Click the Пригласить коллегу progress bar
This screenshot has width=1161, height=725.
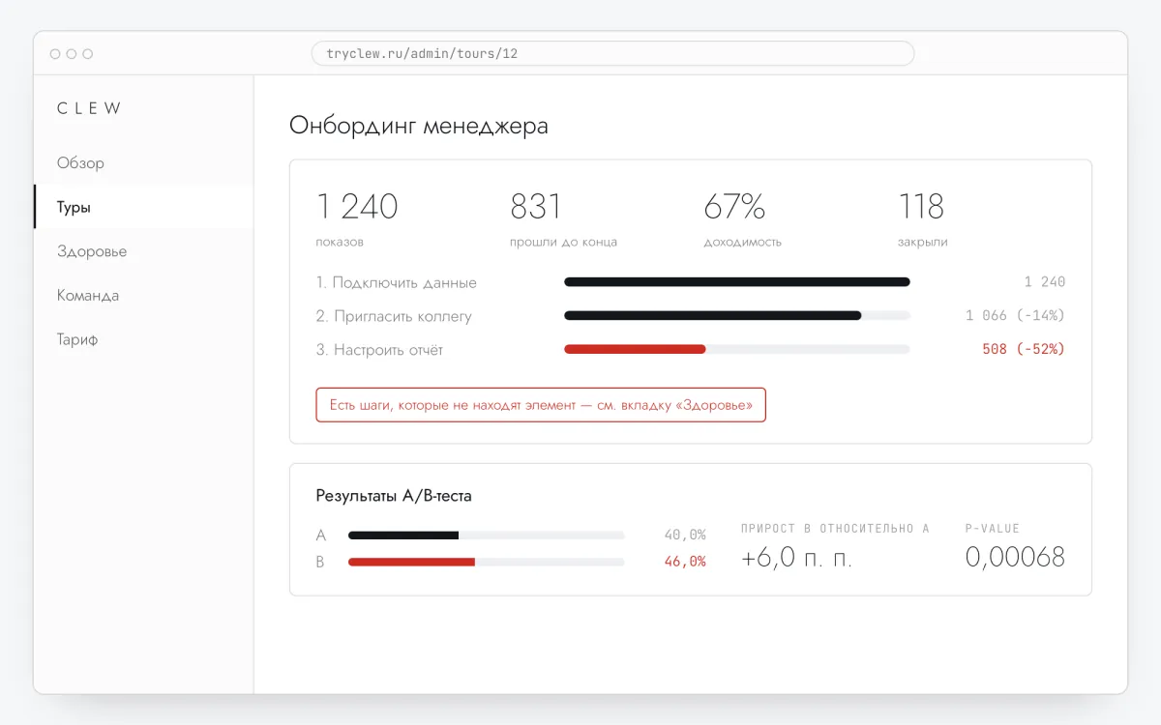pyautogui.click(x=737, y=315)
